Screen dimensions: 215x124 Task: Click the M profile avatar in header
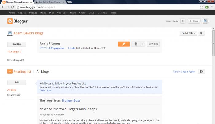205,21
